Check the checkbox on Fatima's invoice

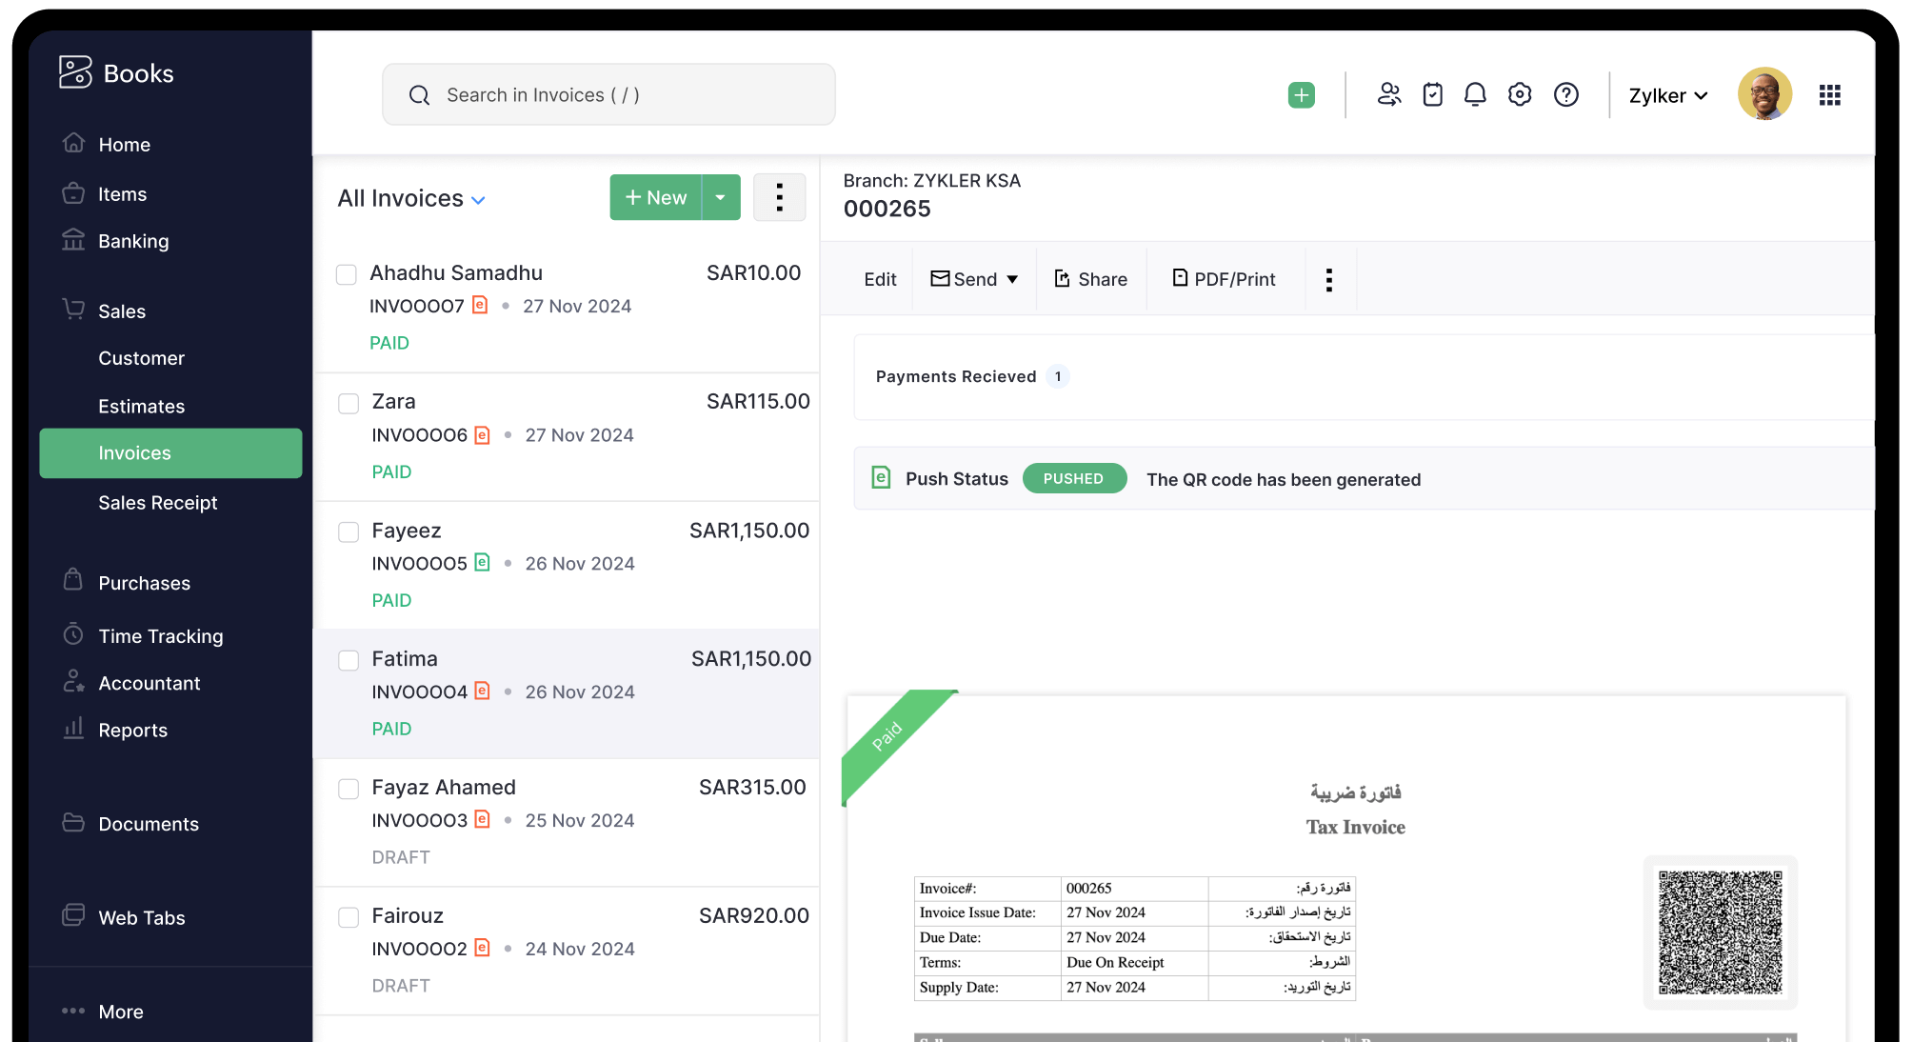pos(348,660)
